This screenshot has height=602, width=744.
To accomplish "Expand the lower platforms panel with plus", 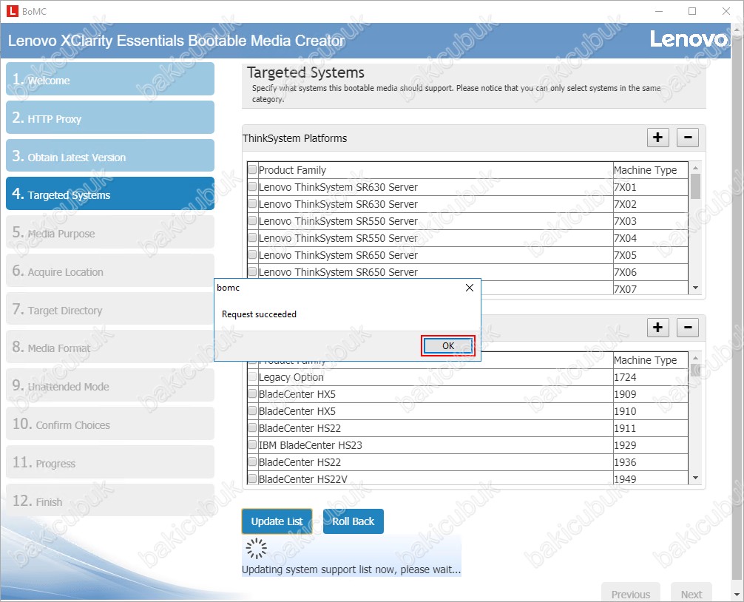I will pos(657,328).
